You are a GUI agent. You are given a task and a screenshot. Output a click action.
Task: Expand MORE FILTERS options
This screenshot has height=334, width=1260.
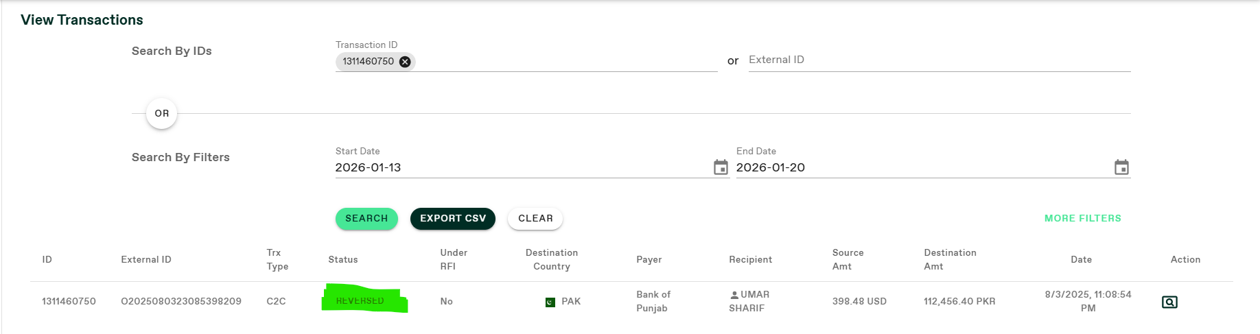point(1082,219)
